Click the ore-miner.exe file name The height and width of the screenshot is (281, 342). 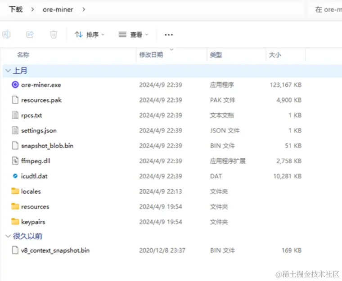(x=41, y=85)
